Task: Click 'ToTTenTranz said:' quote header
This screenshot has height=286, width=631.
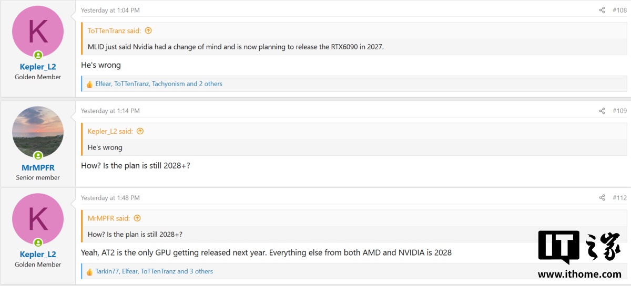Action: (x=115, y=30)
